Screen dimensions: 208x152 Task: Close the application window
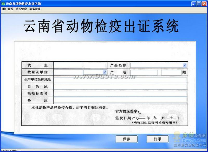[204, 4]
